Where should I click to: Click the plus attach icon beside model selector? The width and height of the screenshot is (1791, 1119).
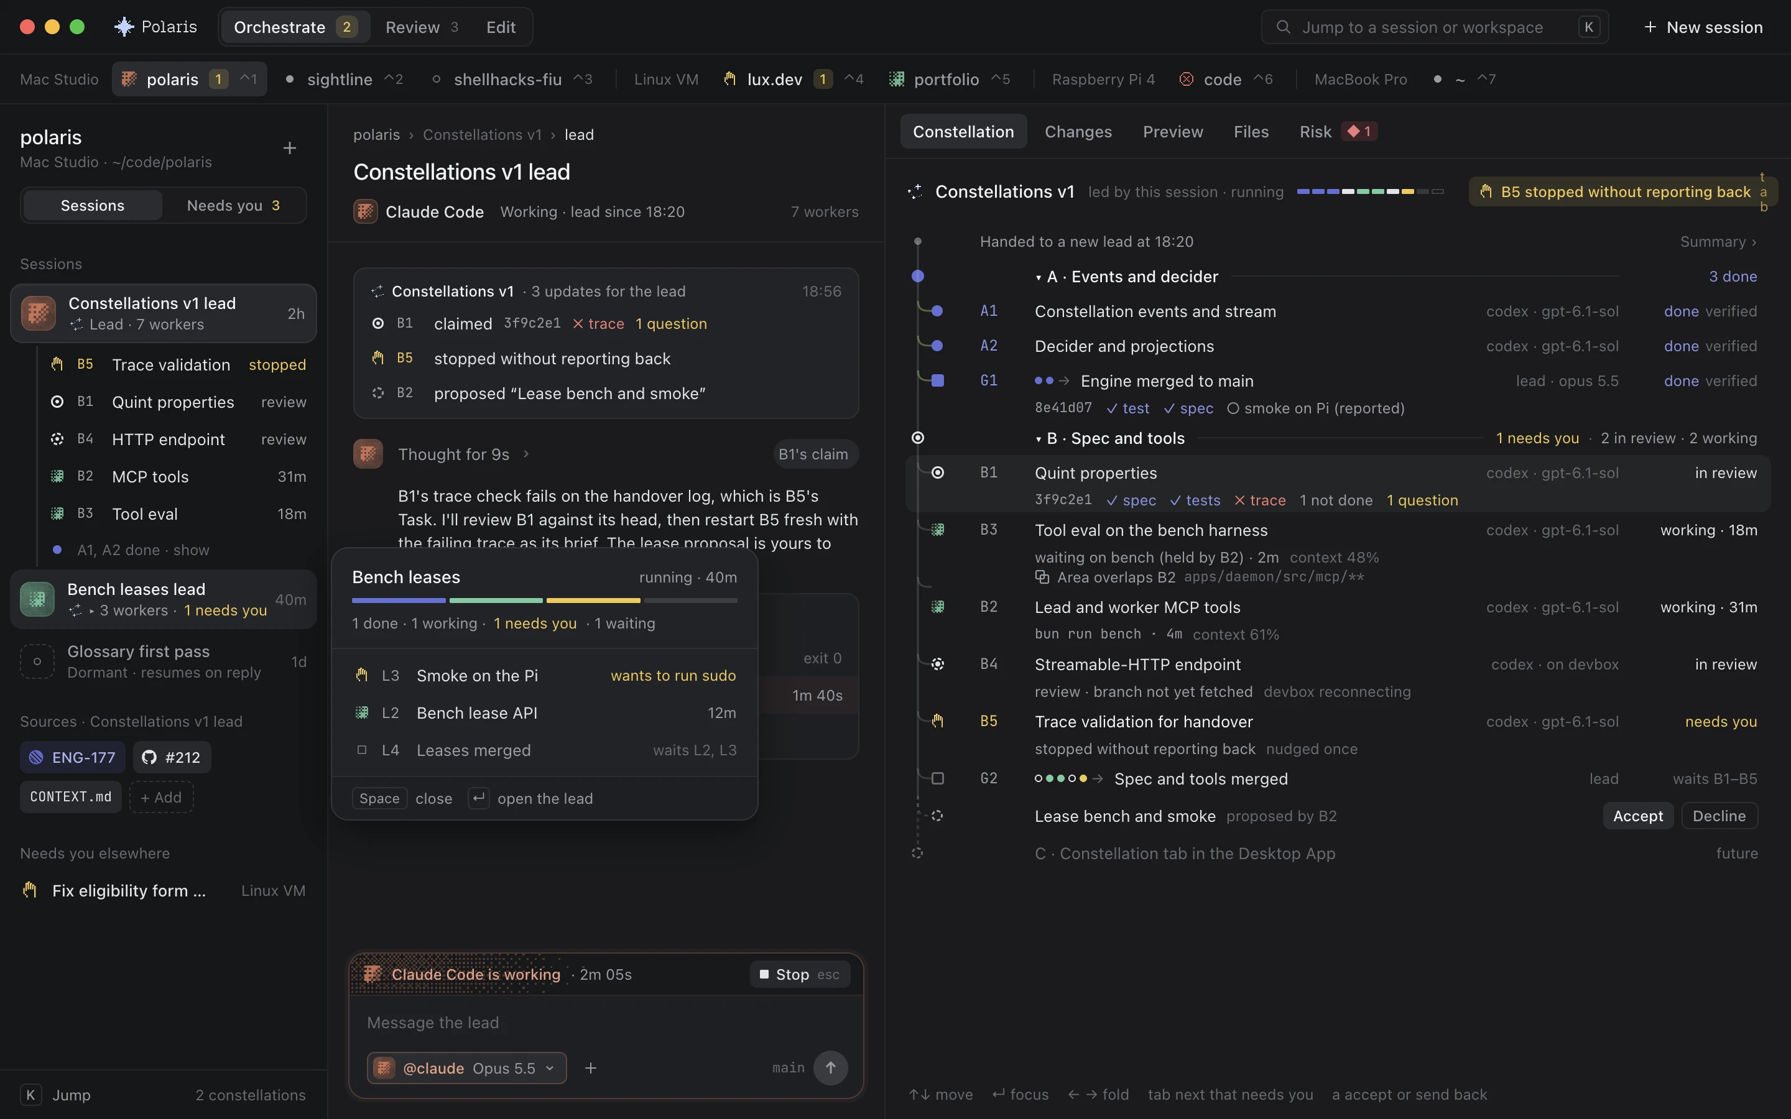[x=590, y=1067]
